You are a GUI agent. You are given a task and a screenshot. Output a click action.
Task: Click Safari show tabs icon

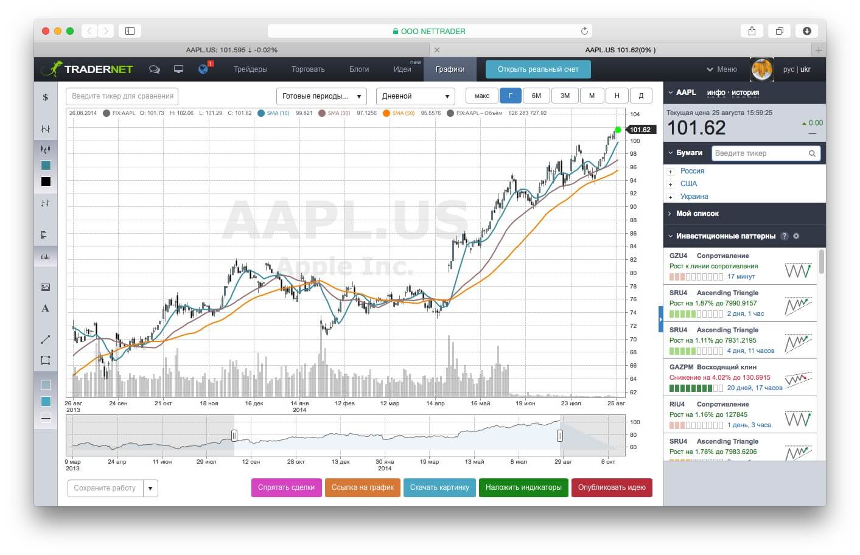coord(779,31)
